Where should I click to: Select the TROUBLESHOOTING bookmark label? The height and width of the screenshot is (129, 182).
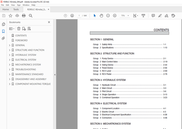pos(26,69)
